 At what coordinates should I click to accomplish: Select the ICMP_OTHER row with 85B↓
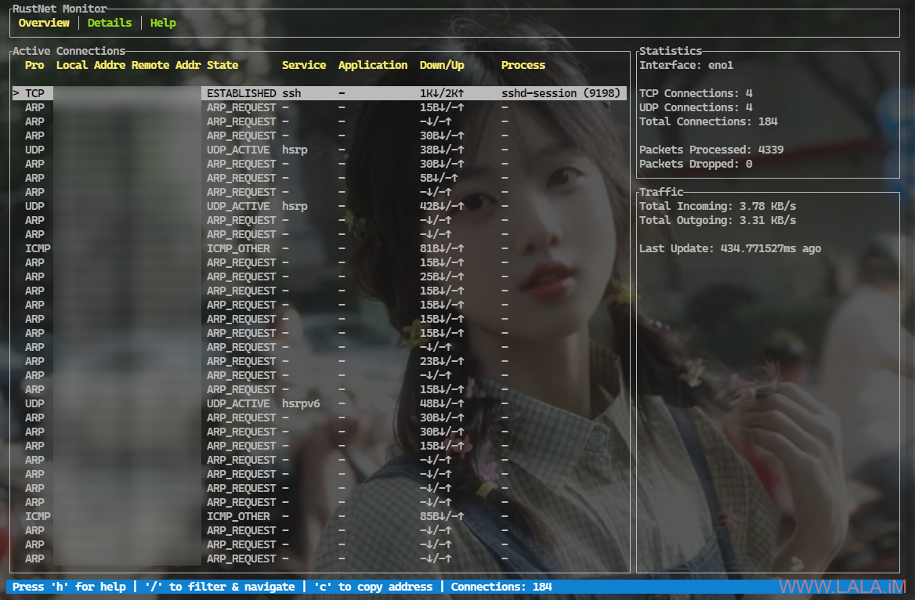click(x=319, y=516)
